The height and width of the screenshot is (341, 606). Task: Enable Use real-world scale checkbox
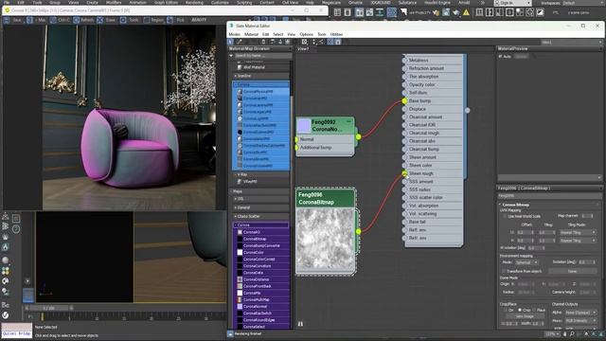(505, 216)
